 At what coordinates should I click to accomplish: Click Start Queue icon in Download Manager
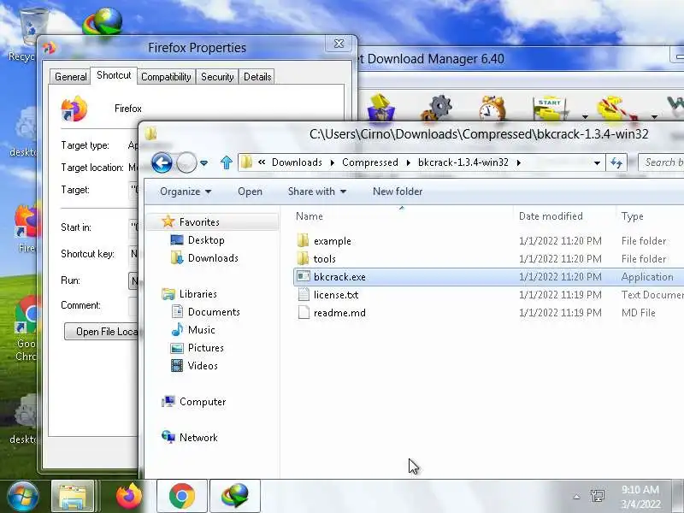pyautogui.click(x=550, y=109)
